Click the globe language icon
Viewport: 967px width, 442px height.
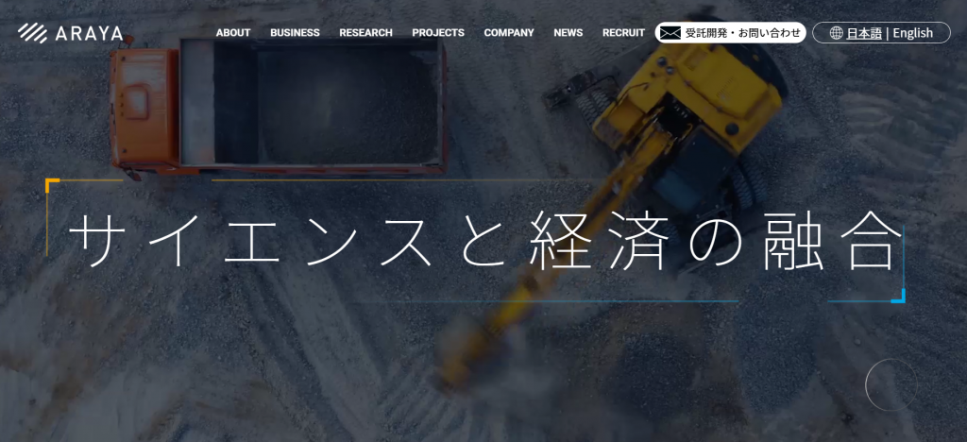(x=836, y=33)
